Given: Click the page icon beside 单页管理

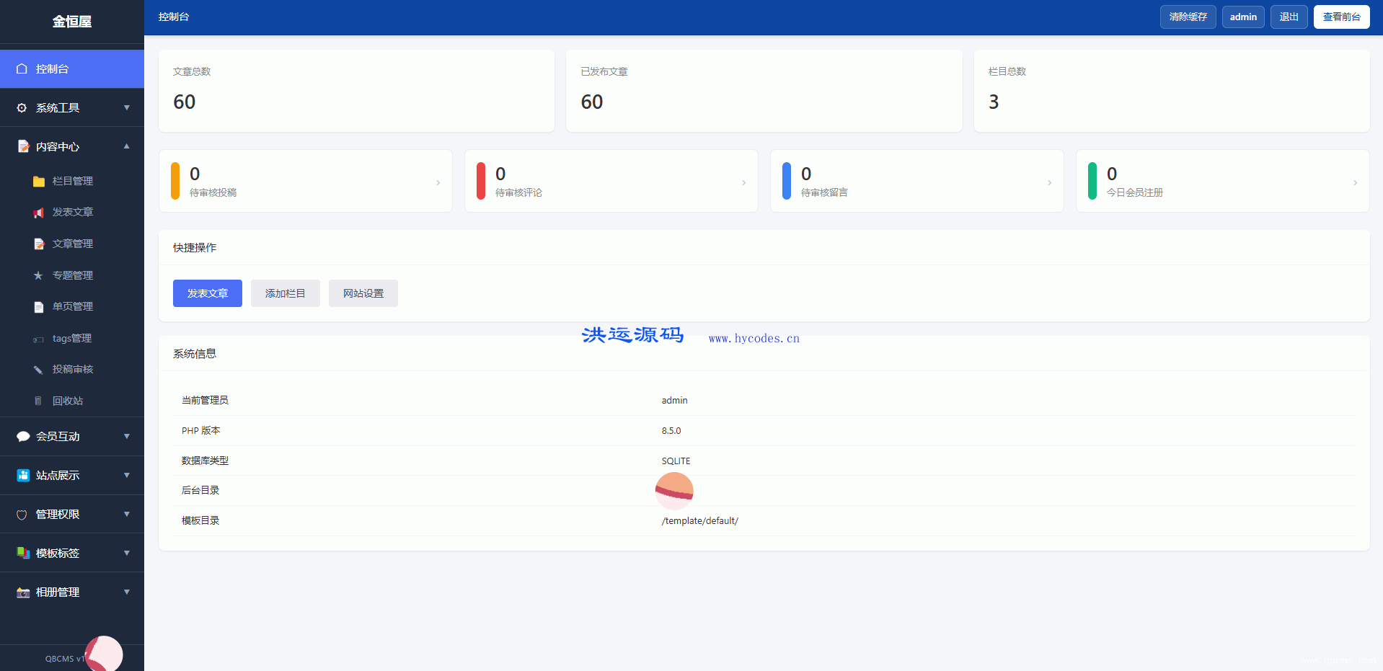Looking at the screenshot, I should point(39,307).
